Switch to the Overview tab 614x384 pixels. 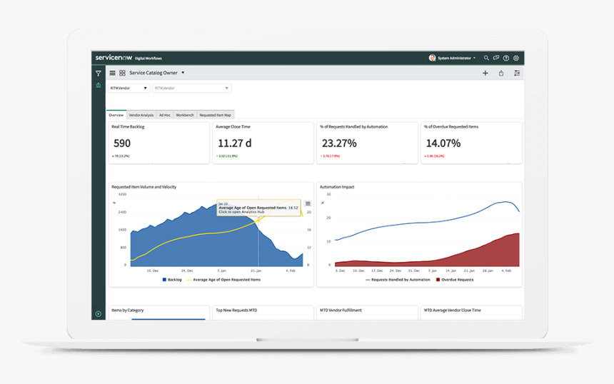[x=116, y=115]
